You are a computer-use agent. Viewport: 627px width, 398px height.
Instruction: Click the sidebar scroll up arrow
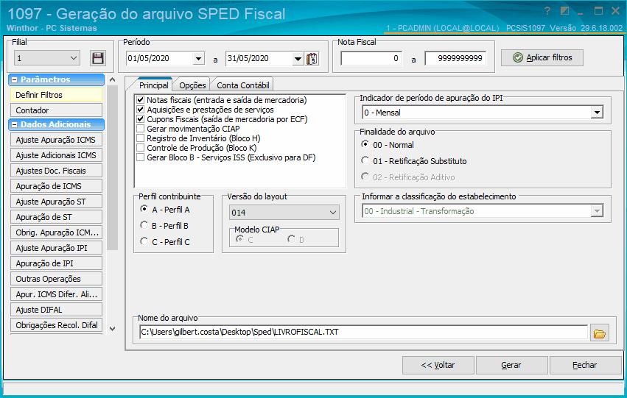[x=113, y=80]
